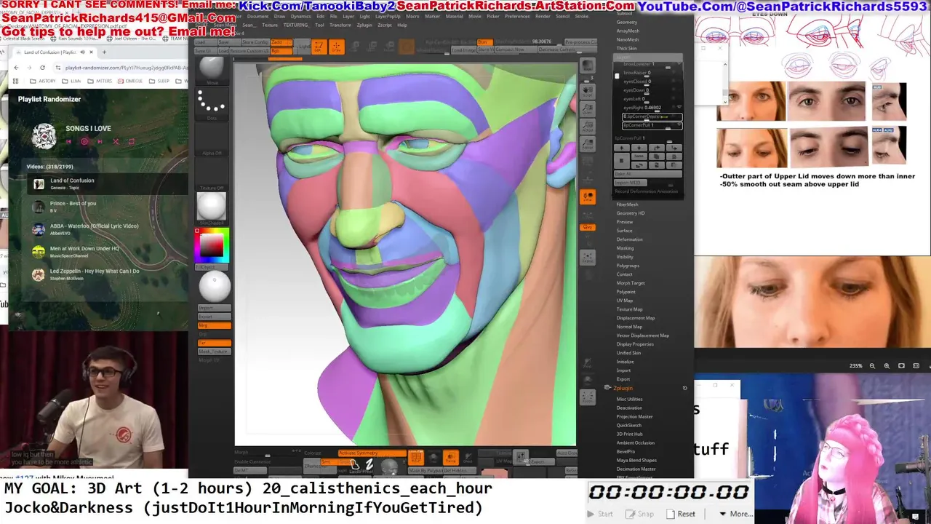This screenshot has height=524, width=931.
Task: Click browser reload icon
Action: point(42,67)
